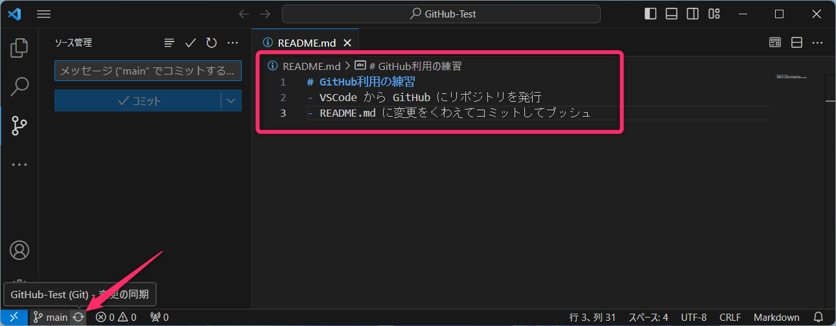Open the Explorer view in activity bar

(x=19, y=47)
